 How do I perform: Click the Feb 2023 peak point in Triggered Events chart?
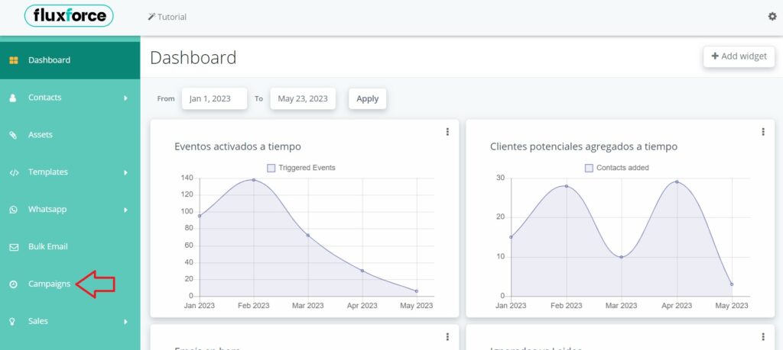point(254,180)
